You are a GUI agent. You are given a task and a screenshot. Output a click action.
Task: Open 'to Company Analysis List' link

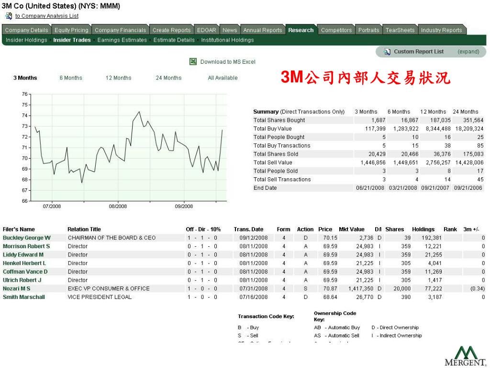point(47,16)
